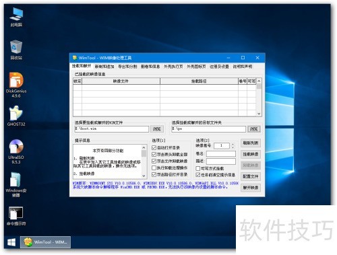Click the Windows Start button
This screenshot has height=255, width=337.
click(x=11, y=242)
